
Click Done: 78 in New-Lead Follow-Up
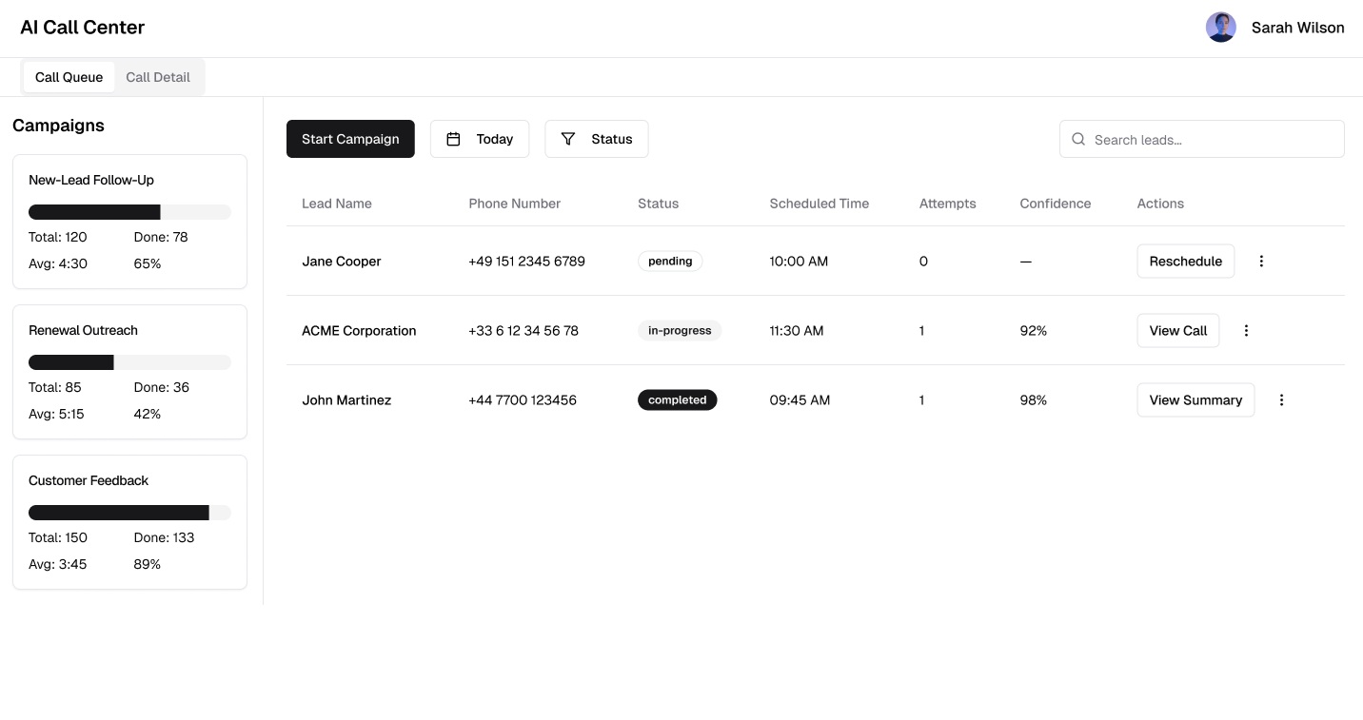pos(161,237)
